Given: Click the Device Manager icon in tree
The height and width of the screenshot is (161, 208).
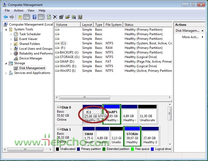Looking at the screenshot, I should pos(16,58).
